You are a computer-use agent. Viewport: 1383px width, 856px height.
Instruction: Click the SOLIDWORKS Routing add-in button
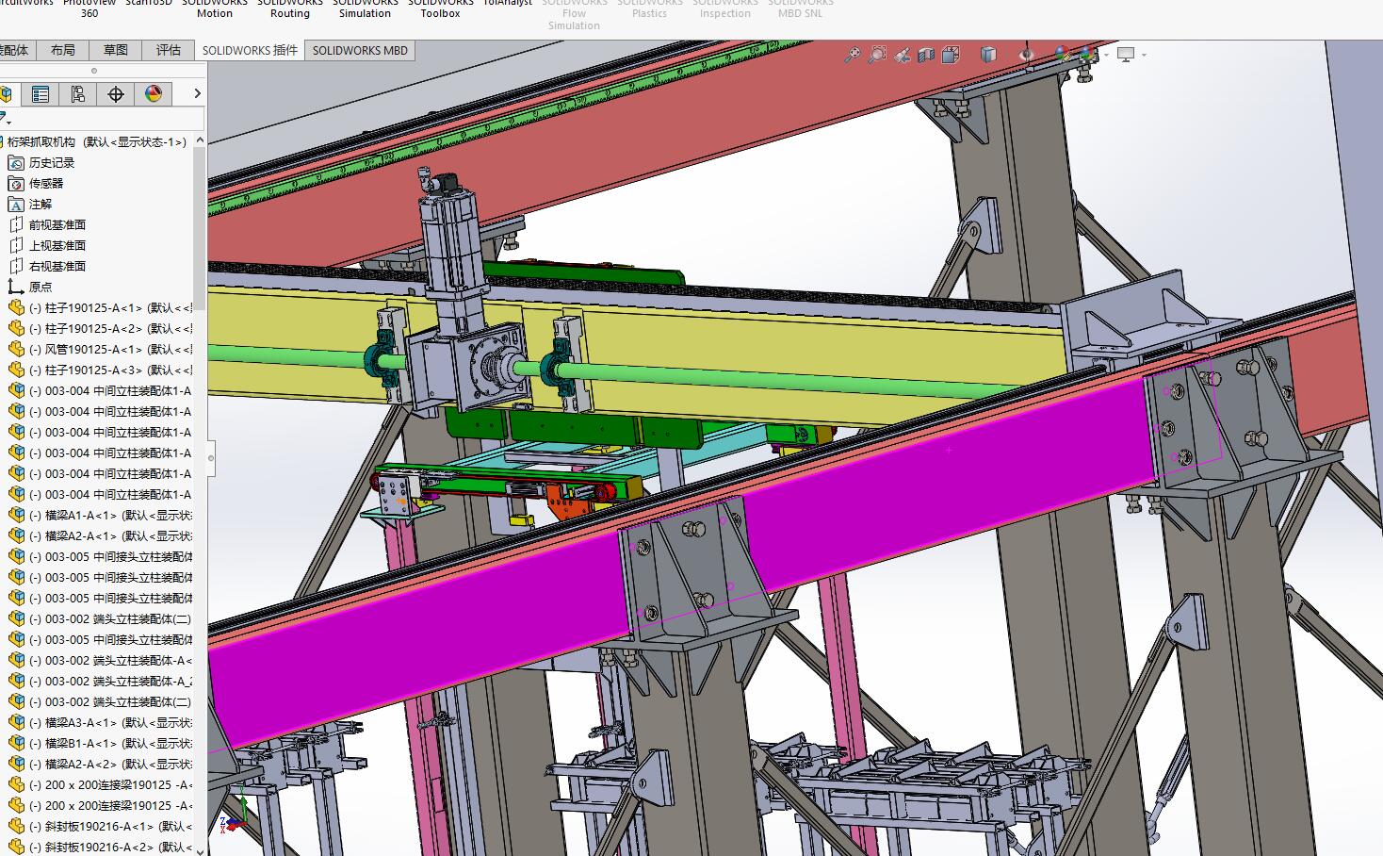tap(290, 8)
